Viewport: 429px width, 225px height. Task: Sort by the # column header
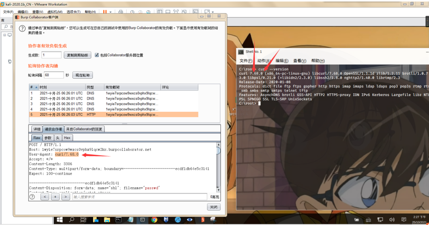coord(34,87)
